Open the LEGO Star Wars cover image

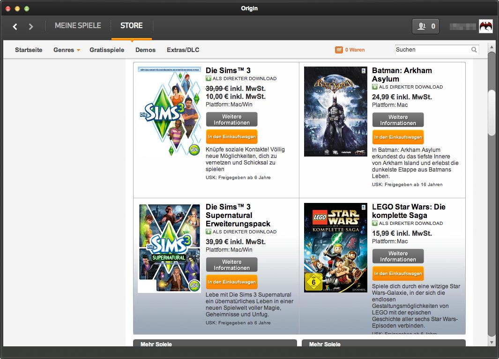[336, 247]
